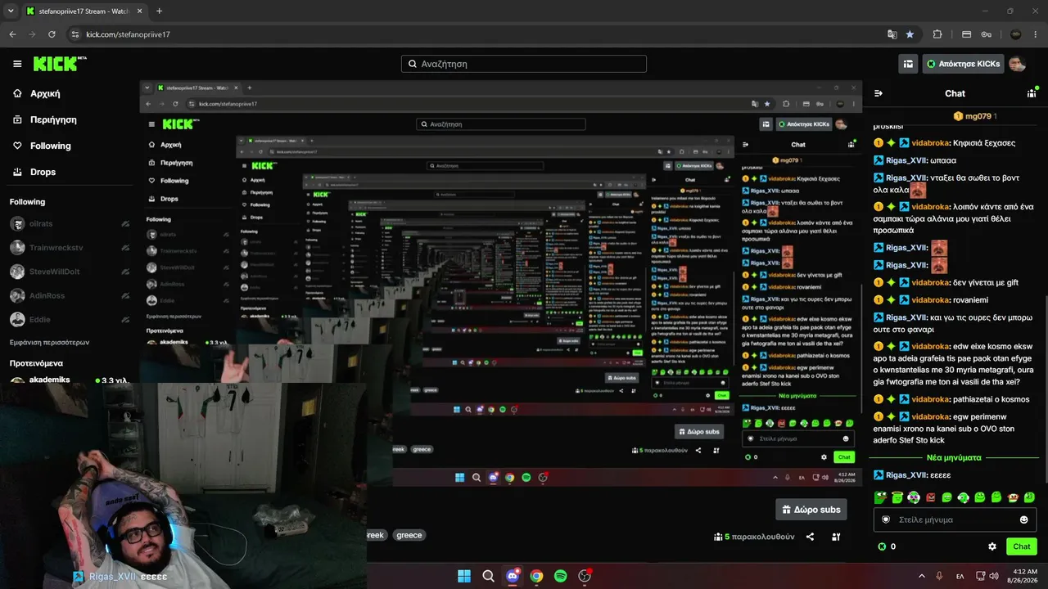Open Discord from the taskbar
This screenshot has height=589, width=1048.
pos(513,576)
